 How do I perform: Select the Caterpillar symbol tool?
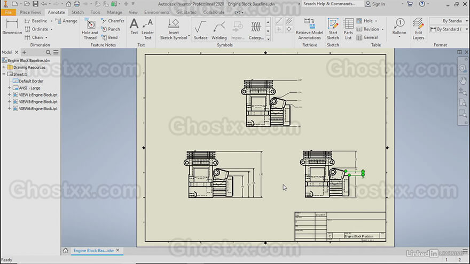[256, 29]
